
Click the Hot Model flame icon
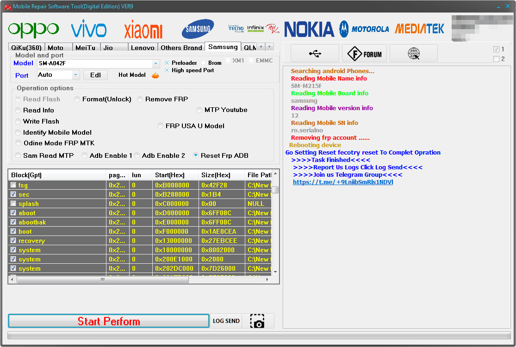(155, 75)
